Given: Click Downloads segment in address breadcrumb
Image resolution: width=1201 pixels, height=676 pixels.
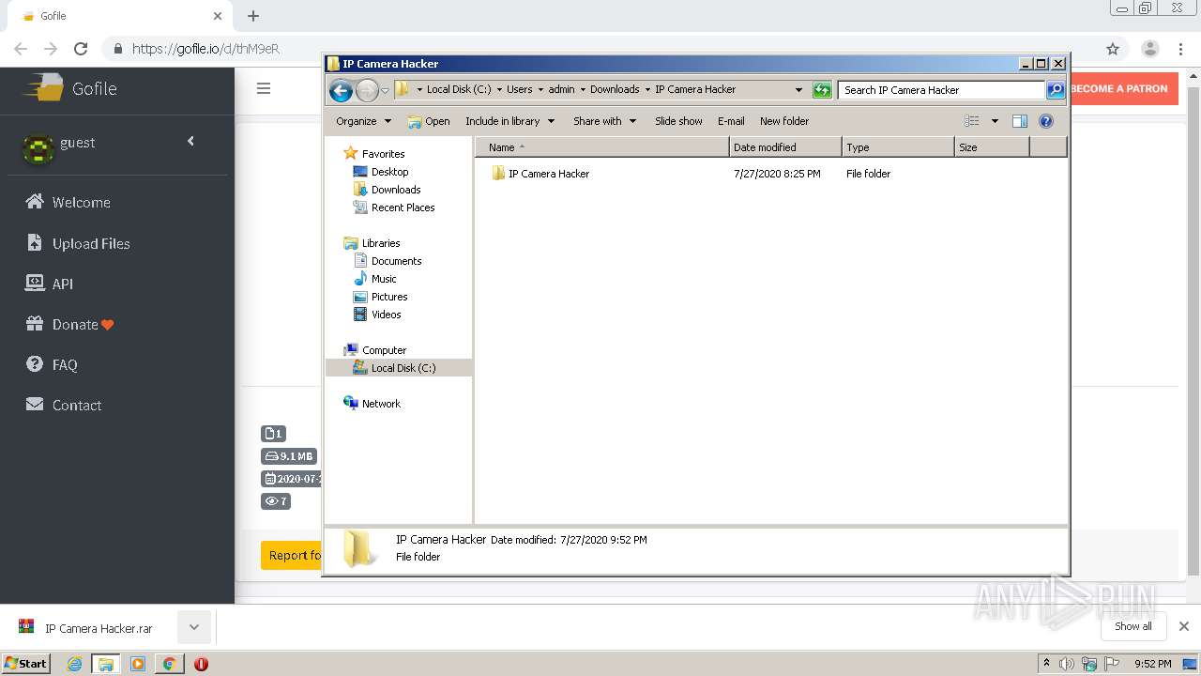Looking at the screenshot, I should pyautogui.click(x=615, y=90).
